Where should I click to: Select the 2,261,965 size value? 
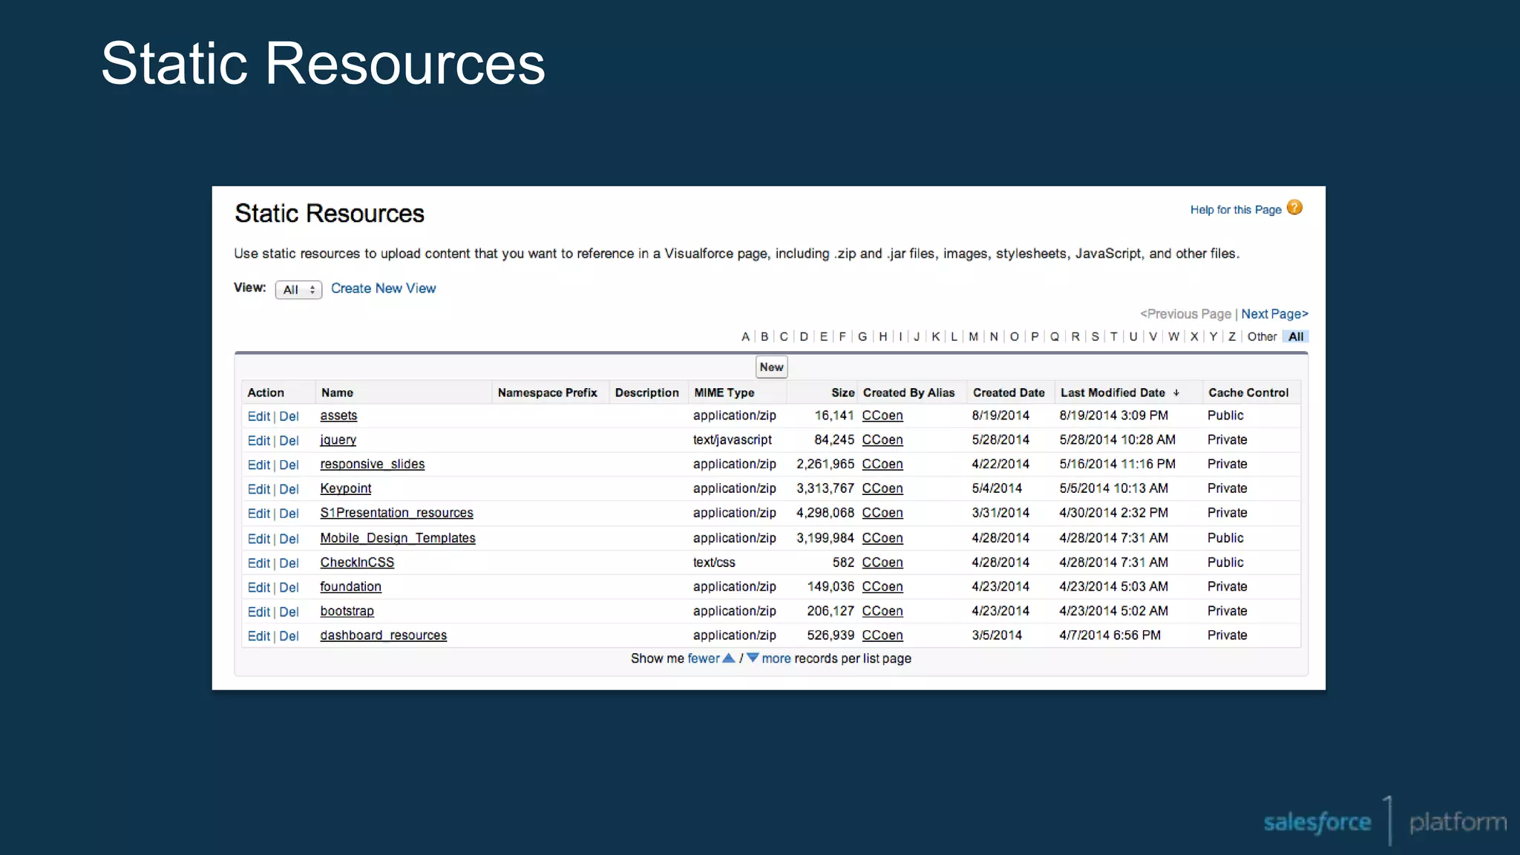[825, 464]
